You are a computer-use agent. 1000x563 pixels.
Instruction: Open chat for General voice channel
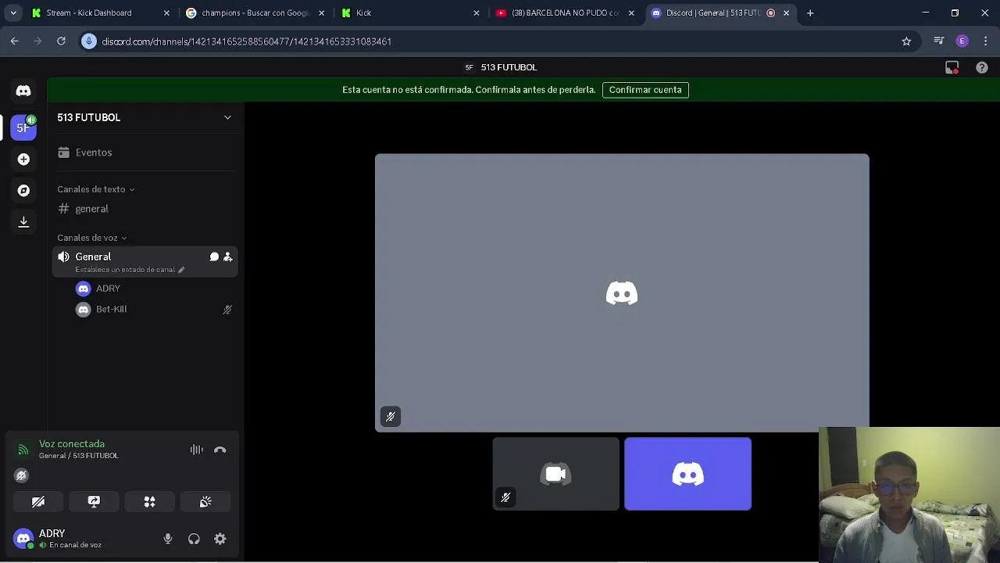point(214,256)
